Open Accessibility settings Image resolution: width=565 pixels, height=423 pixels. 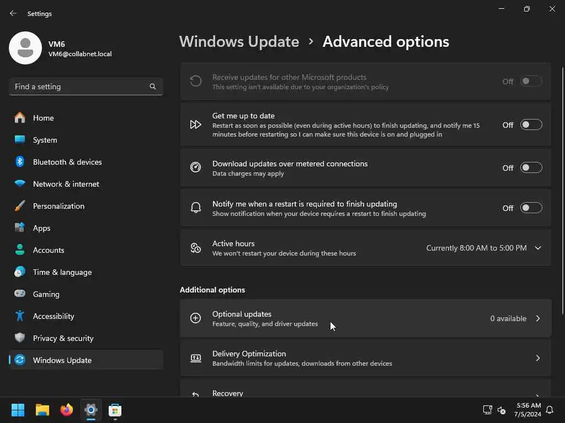(x=86, y=316)
